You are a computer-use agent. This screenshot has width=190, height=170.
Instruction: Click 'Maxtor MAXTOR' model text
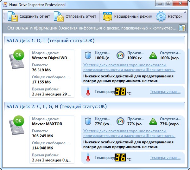coord(47,124)
